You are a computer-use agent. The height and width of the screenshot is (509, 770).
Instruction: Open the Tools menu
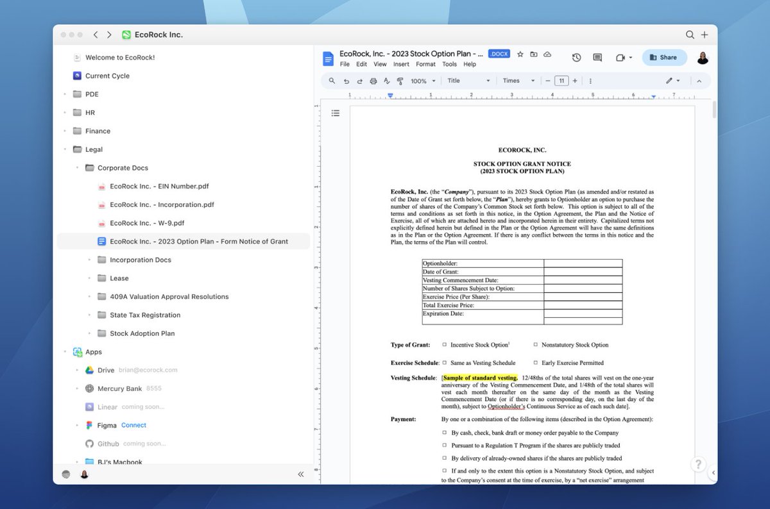point(449,64)
